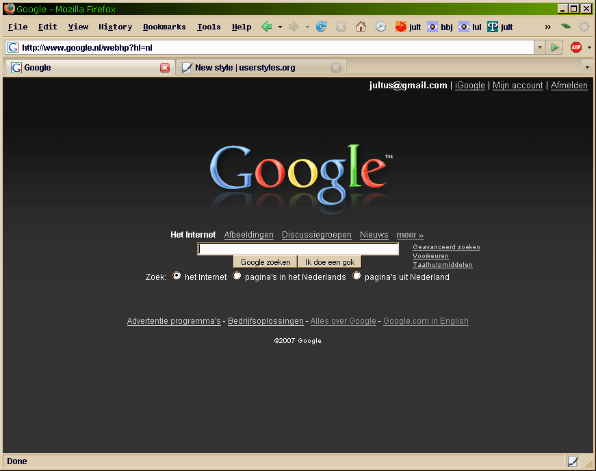Open the 'bbj' bookmark
Image resolution: width=596 pixels, height=471 pixels.
pos(440,27)
